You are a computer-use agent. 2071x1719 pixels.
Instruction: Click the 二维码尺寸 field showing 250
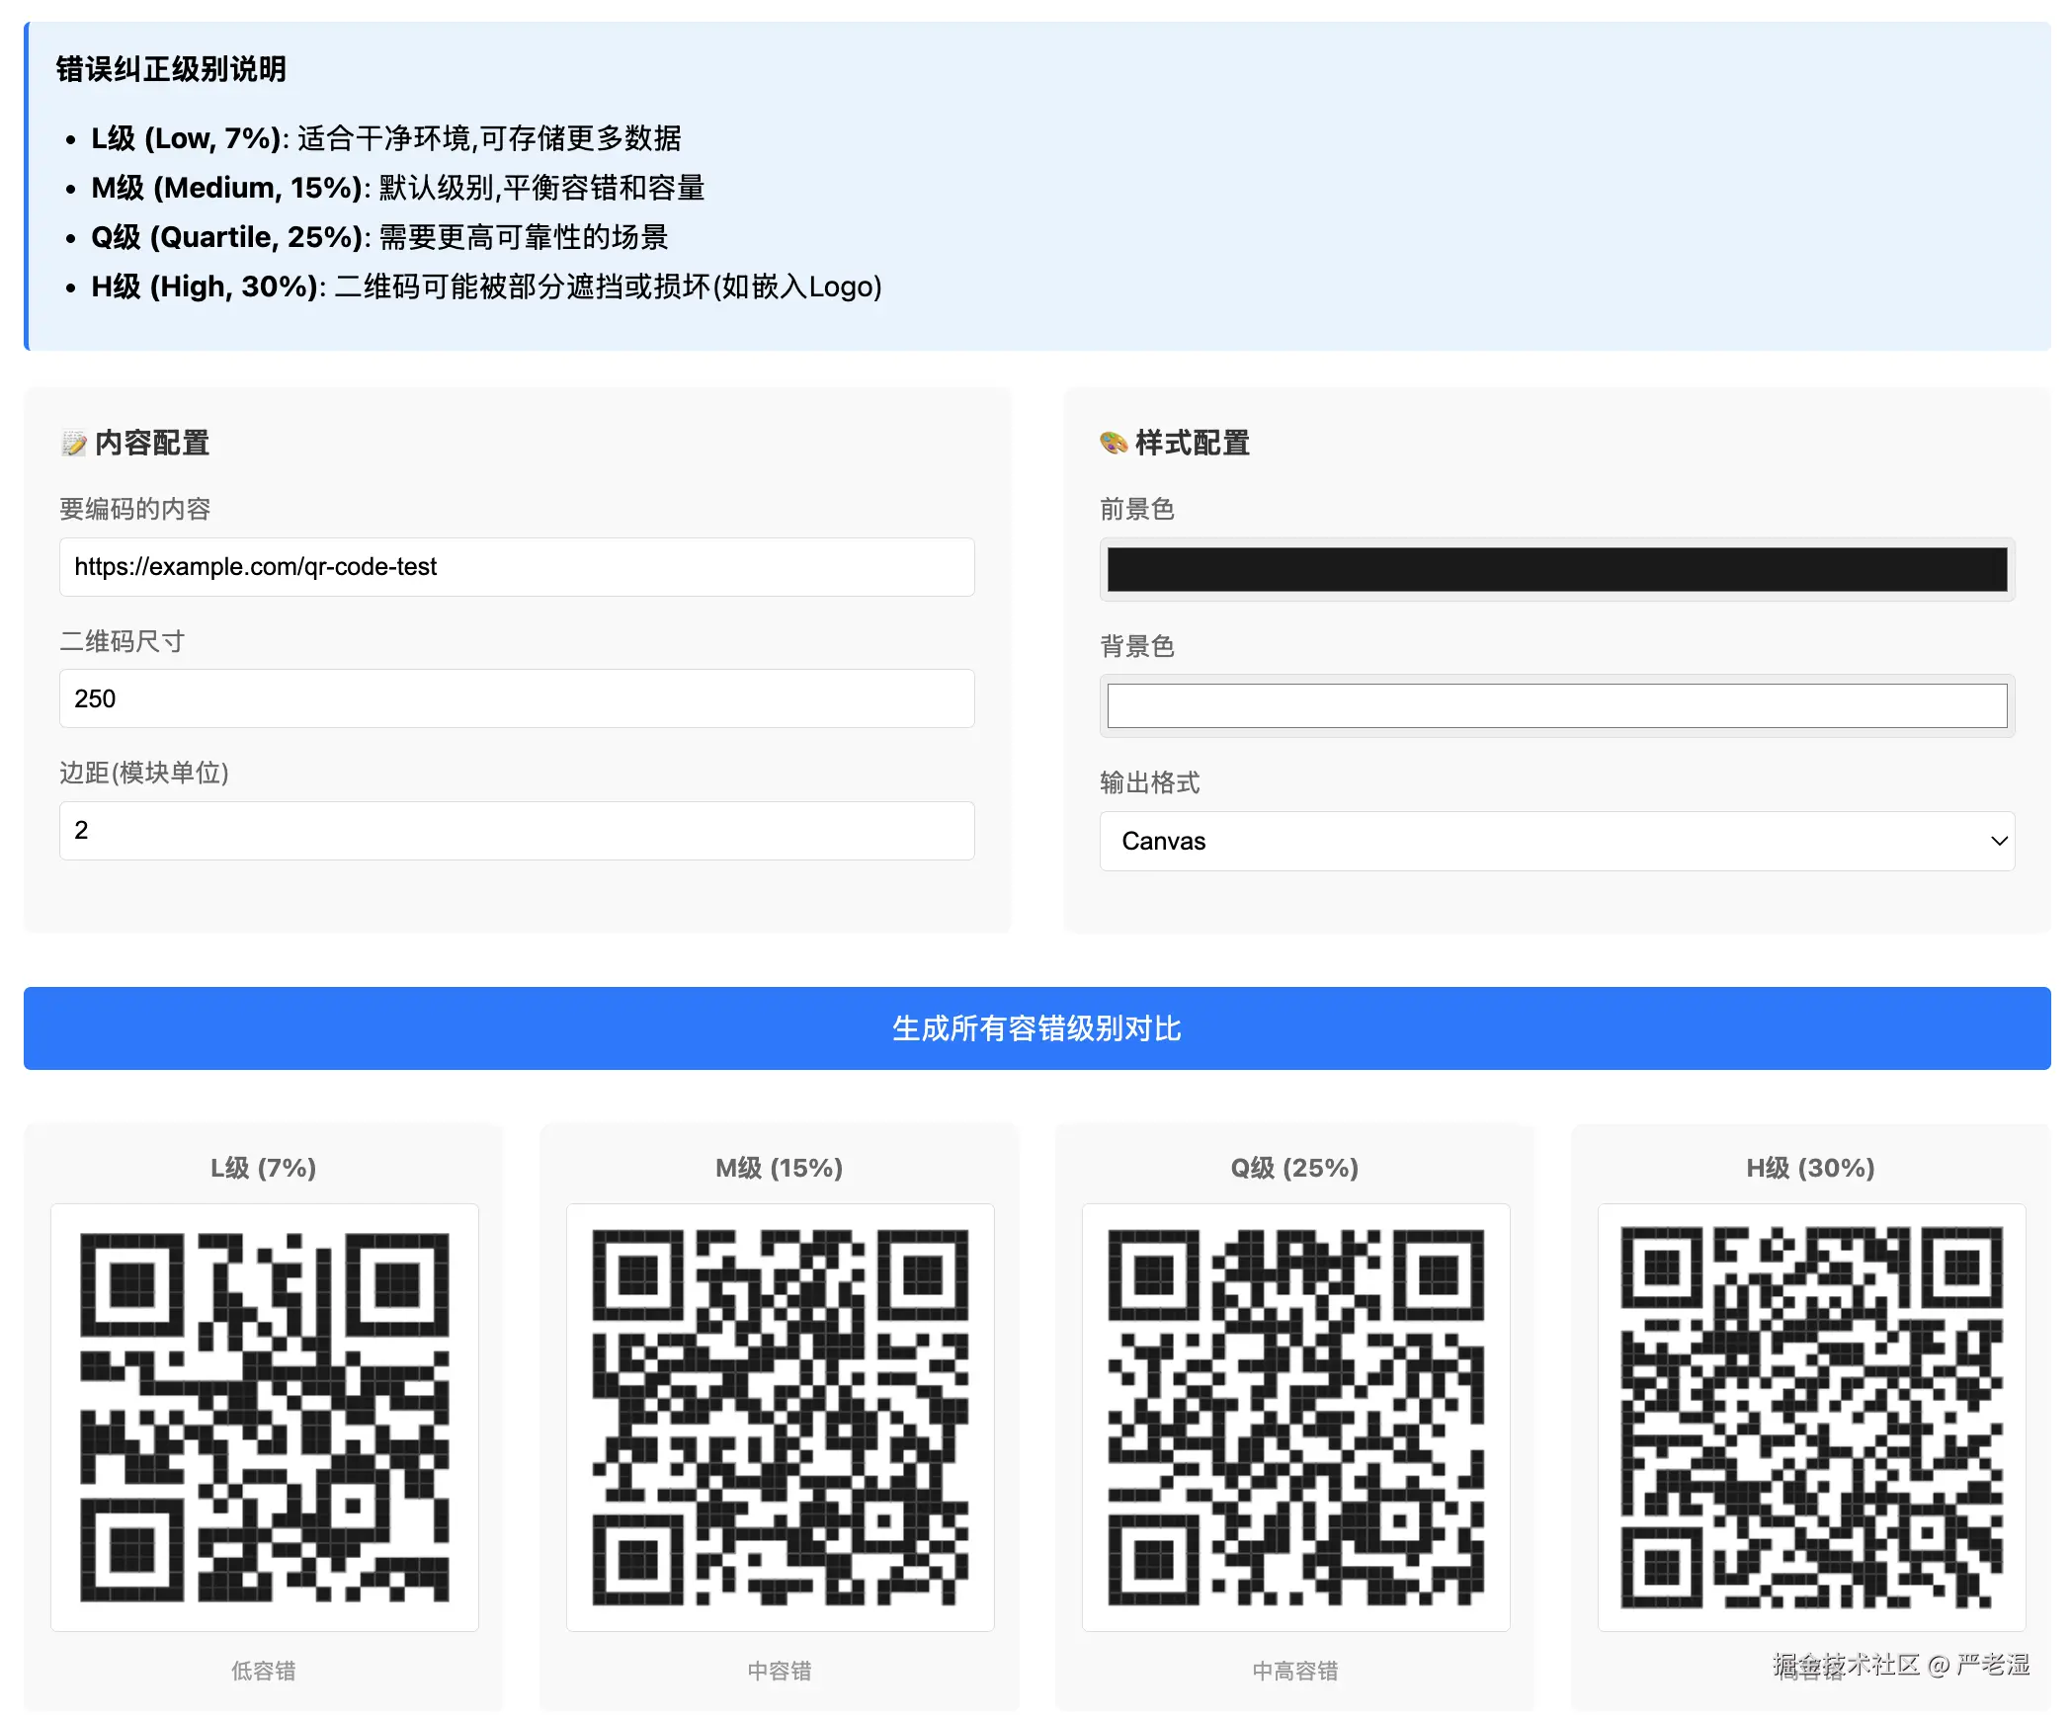(x=517, y=698)
